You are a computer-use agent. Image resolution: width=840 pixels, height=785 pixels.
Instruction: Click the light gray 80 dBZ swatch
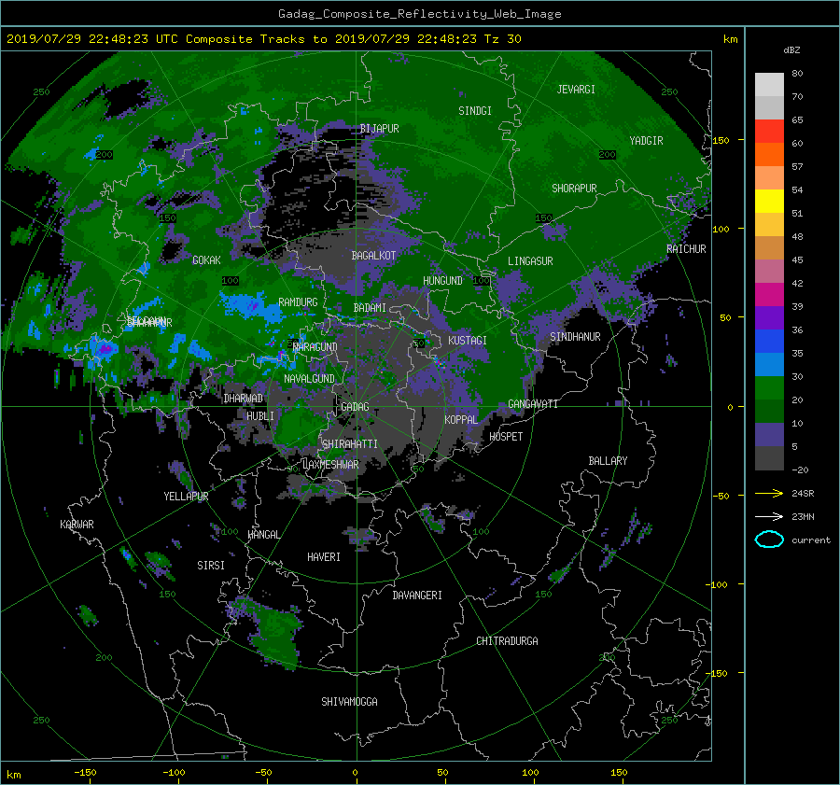pos(769,84)
